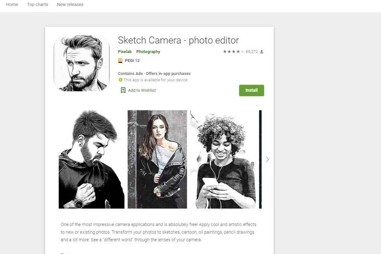Screen dimensions: 381x254
Task: Click the star rating display
Action: coord(234,51)
